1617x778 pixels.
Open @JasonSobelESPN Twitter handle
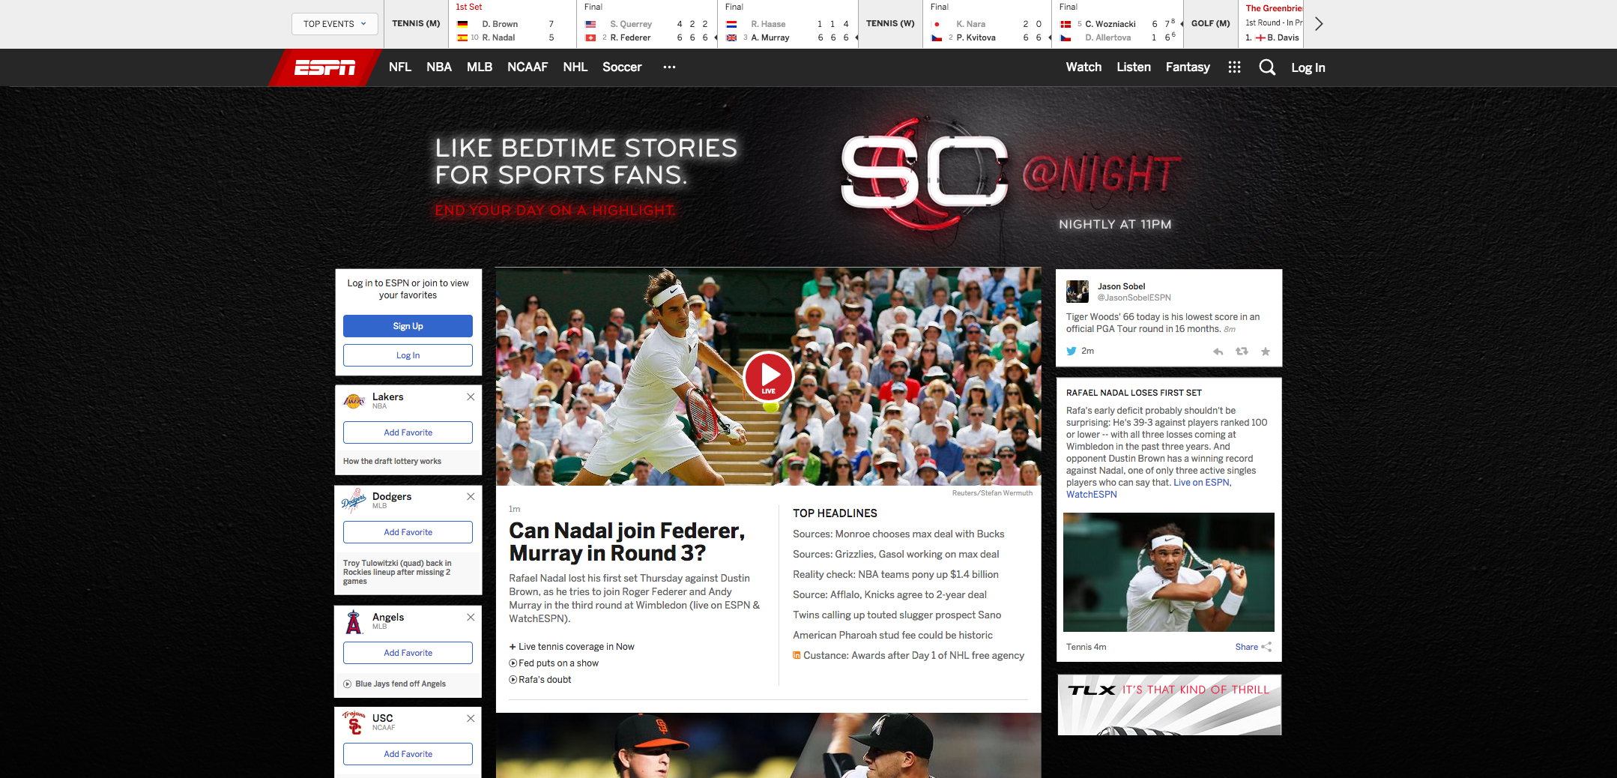pyautogui.click(x=1134, y=298)
